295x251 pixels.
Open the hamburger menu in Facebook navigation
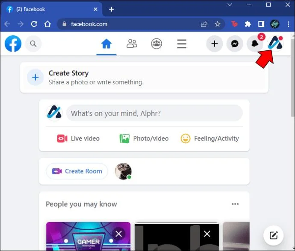click(182, 44)
